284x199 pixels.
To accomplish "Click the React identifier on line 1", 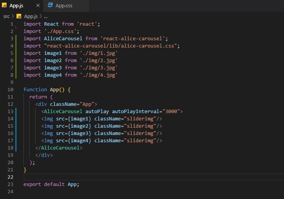I will click(x=51, y=24).
